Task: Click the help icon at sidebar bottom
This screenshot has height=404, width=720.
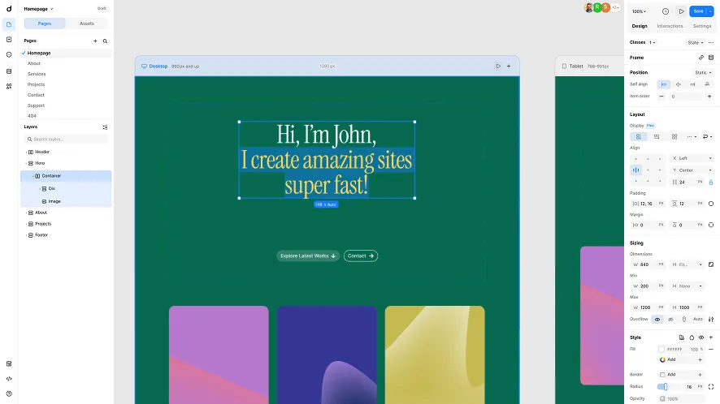Action: coord(9,393)
